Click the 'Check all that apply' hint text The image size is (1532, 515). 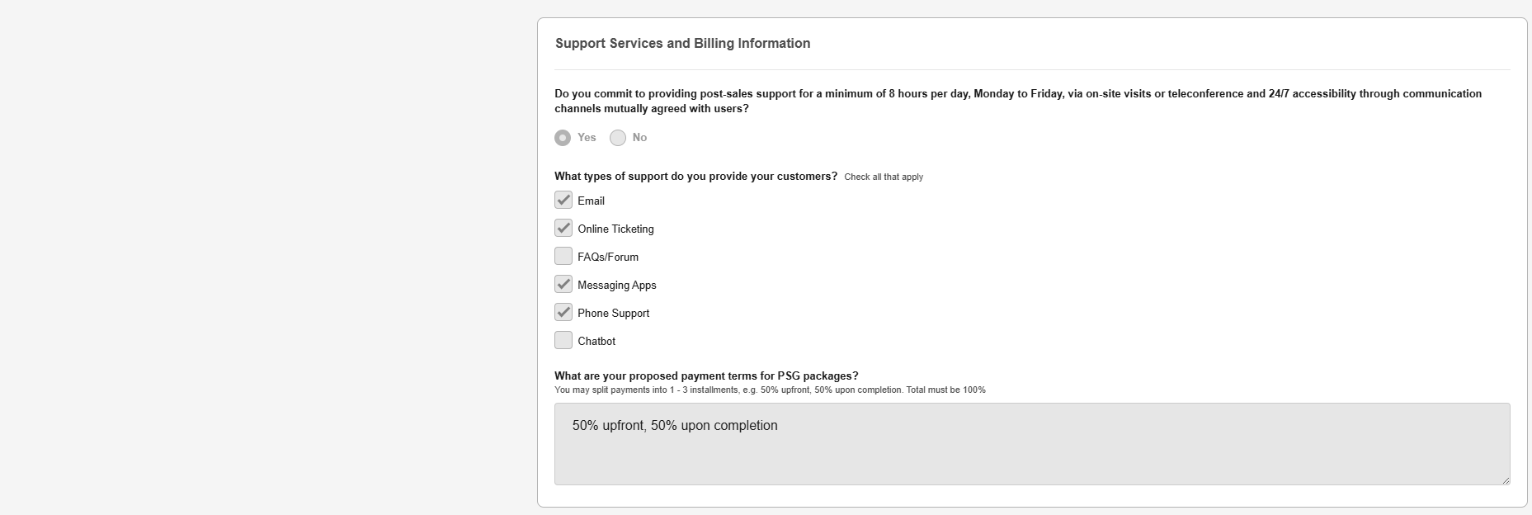(884, 177)
